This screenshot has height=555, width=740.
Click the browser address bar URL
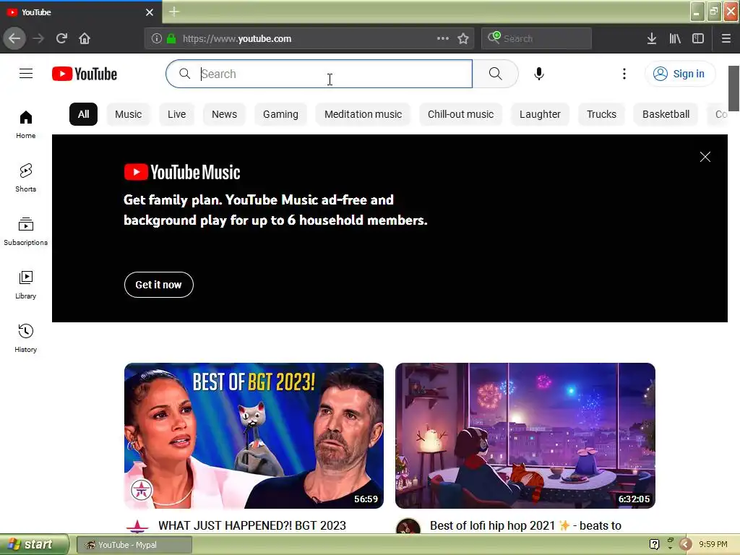237,39
